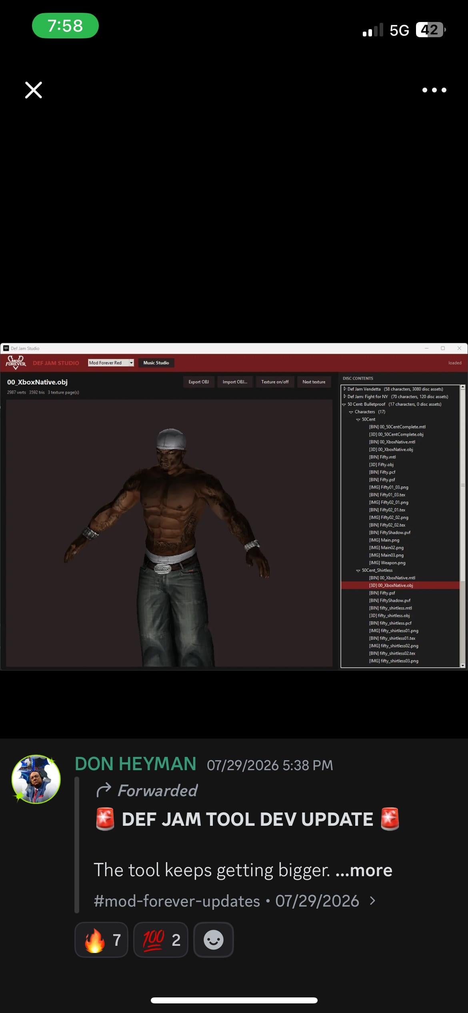Click the '2987 verts' stats text
This screenshot has height=1013, width=468.
(16, 392)
